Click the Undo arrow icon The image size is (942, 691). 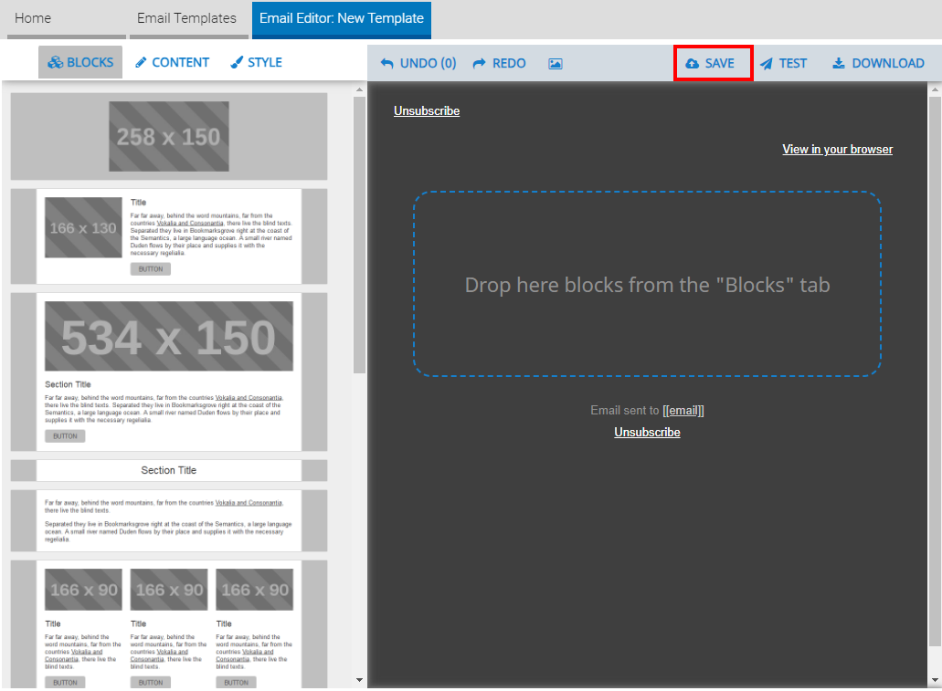387,64
